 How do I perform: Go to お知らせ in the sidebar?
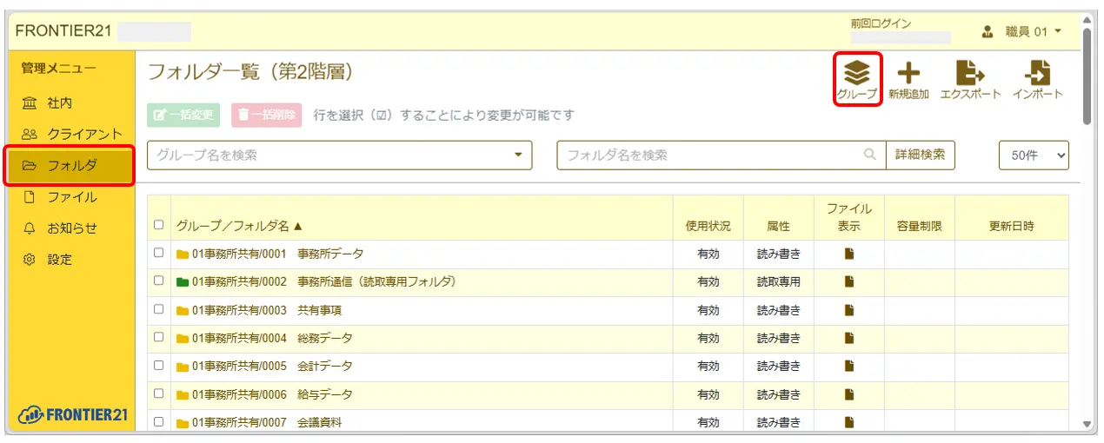tap(71, 228)
